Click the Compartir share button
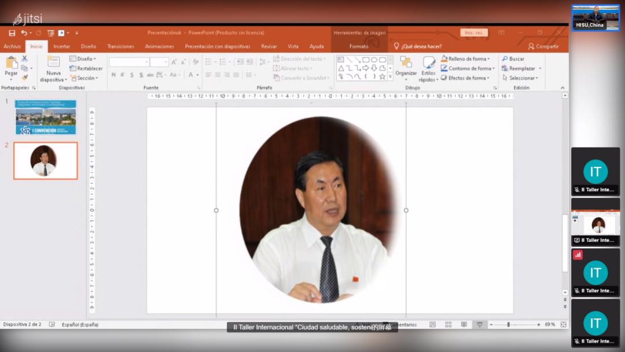Viewport: 625px width, 352px height. pos(543,47)
